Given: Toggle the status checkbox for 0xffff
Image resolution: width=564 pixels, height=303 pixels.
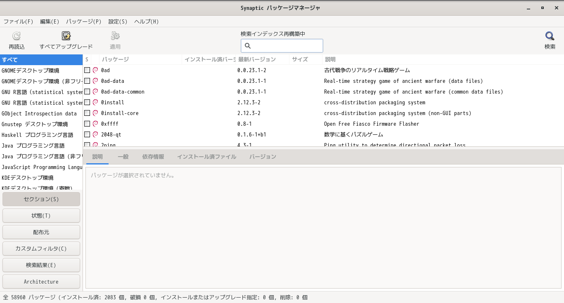Looking at the screenshot, I should click(x=87, y=124).
